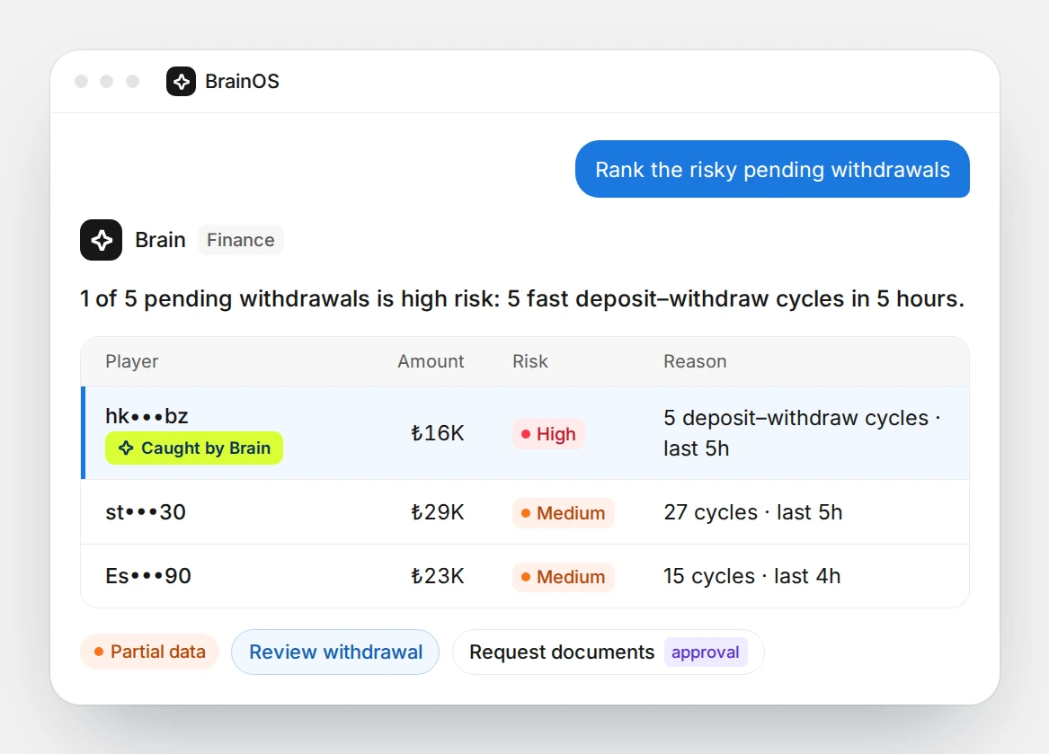Click the Brain assistant name label
Image resolution: width=1049 pixels, height=754 pixels.
click(x=160, y=240)
